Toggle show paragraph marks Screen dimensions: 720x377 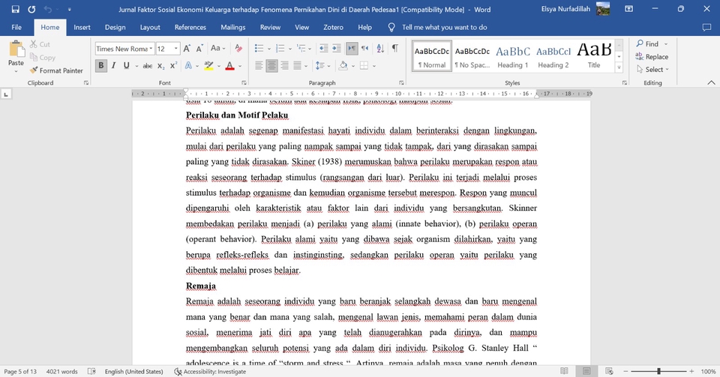pyautogui.click(x=395, y=48)
